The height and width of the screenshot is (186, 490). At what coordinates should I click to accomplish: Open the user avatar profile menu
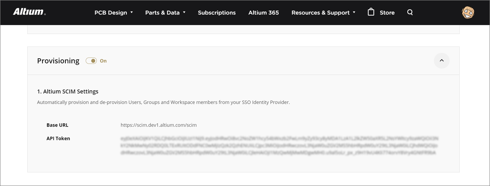[468, 12]
